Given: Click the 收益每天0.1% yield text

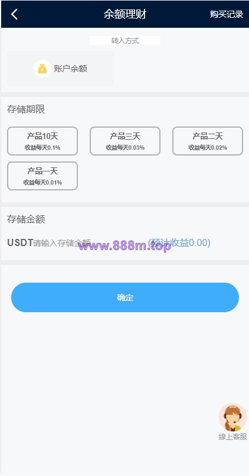Looking at the screenshot, I should click(42, 148).
